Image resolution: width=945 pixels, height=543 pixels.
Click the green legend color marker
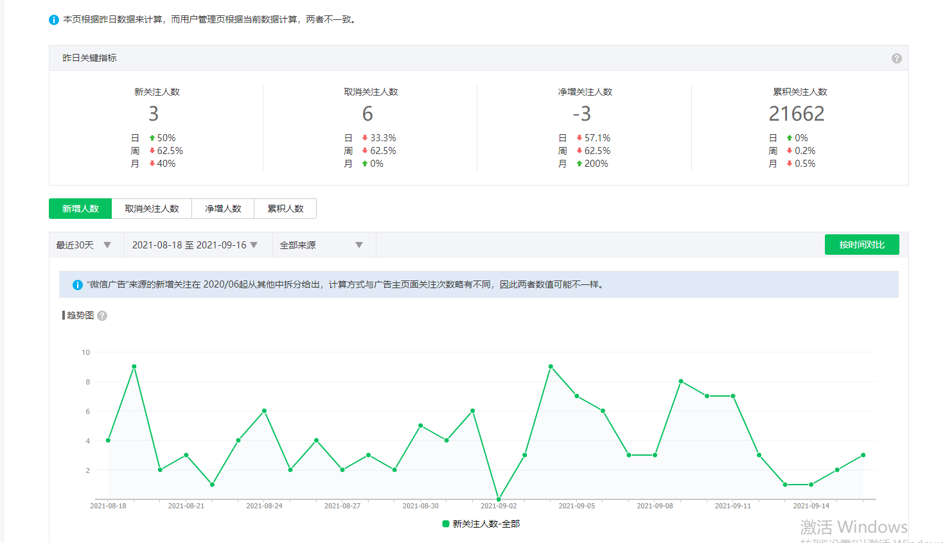click(446, 524)
